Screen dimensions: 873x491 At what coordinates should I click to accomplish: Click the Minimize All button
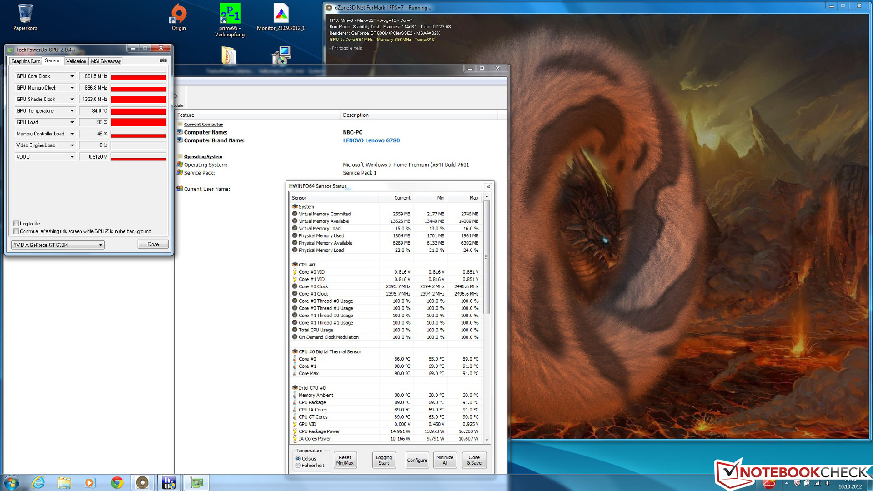[445, 460]
